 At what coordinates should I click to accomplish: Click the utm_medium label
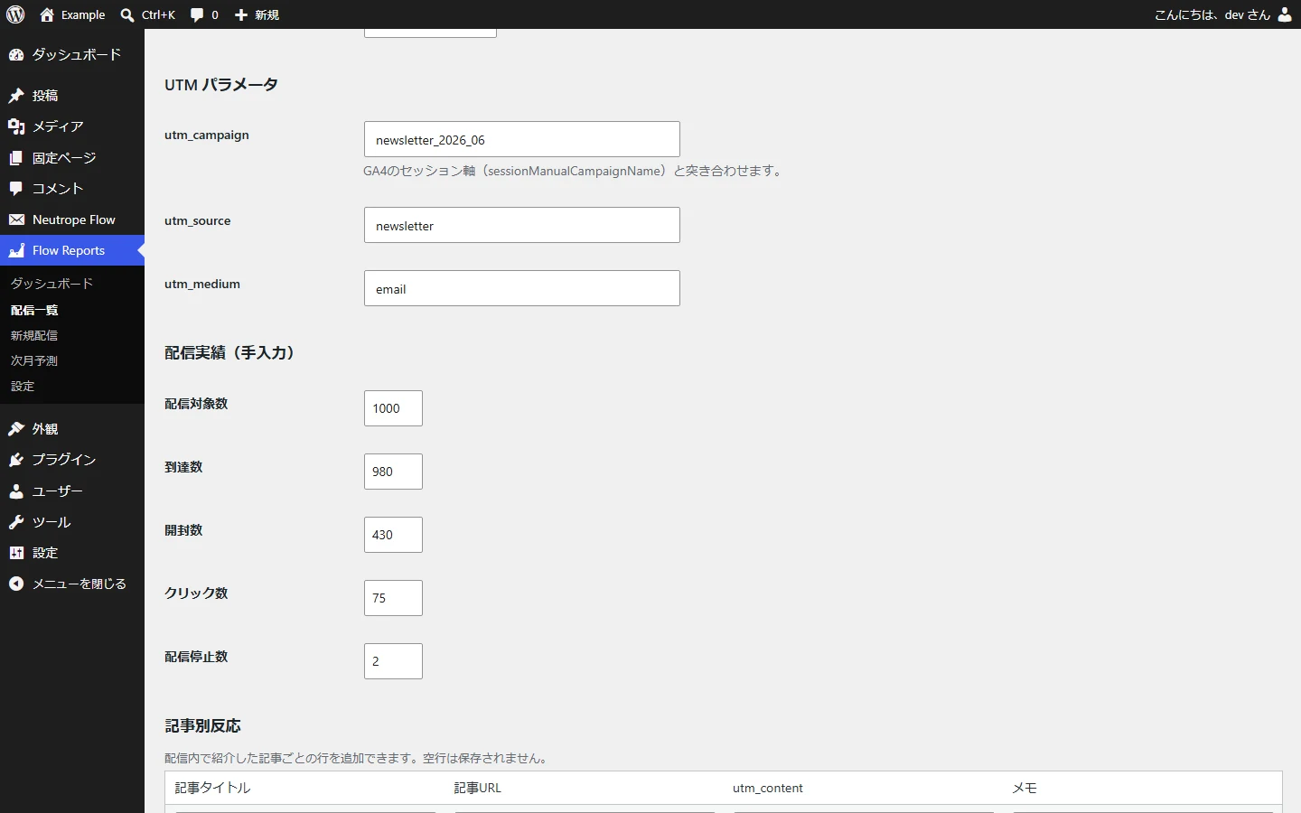click(202, 284)
